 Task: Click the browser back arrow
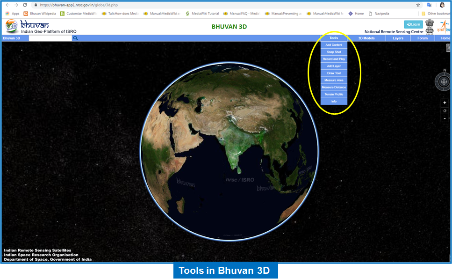pyautogui.click(x=8, y=5)
